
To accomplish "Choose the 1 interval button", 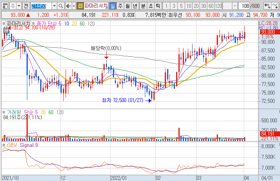I will click(166, 6).
